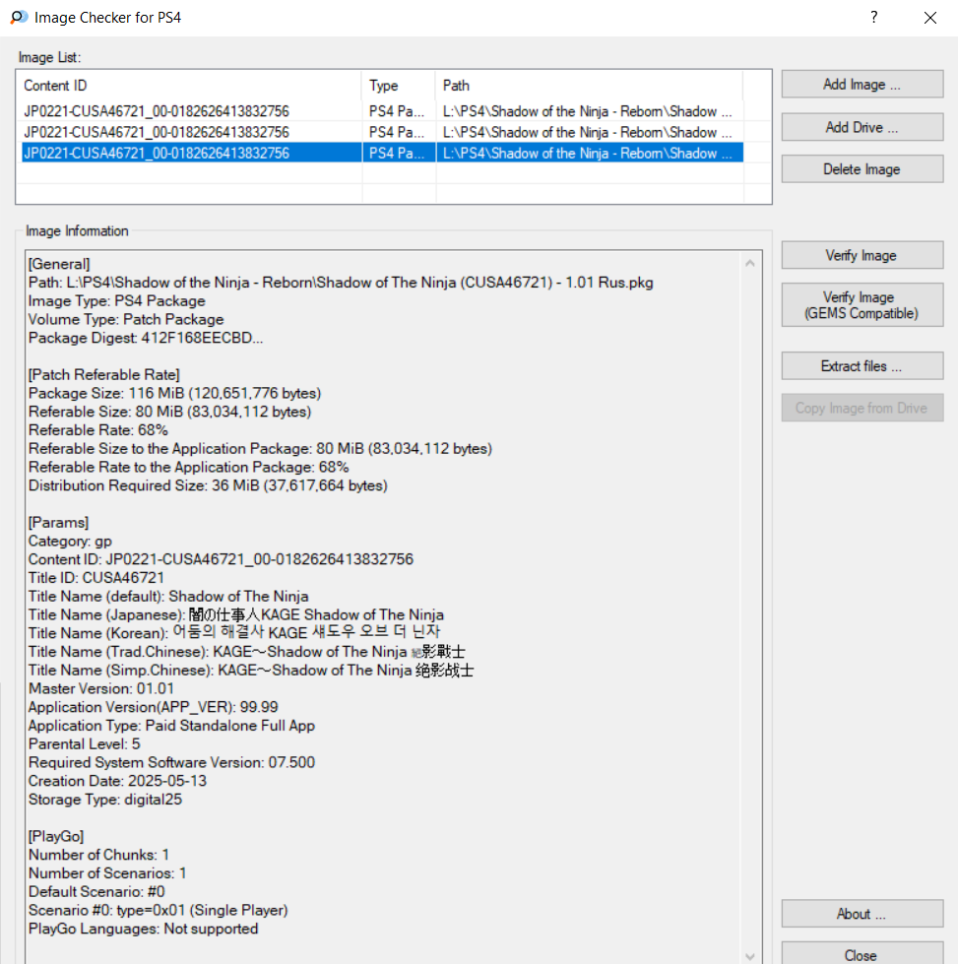Viewport: 958px width, 964px height.
Task: Open the Extract files dialog
Action: (862, 365)
